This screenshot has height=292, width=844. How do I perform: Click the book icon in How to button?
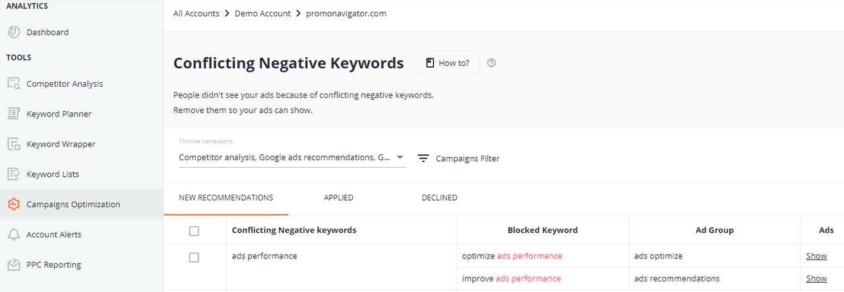click(430, 63)
